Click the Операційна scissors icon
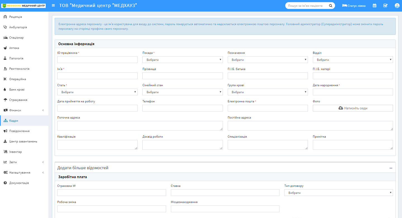The width and height of the screenshot is (402, 218). tap(5, 79)
